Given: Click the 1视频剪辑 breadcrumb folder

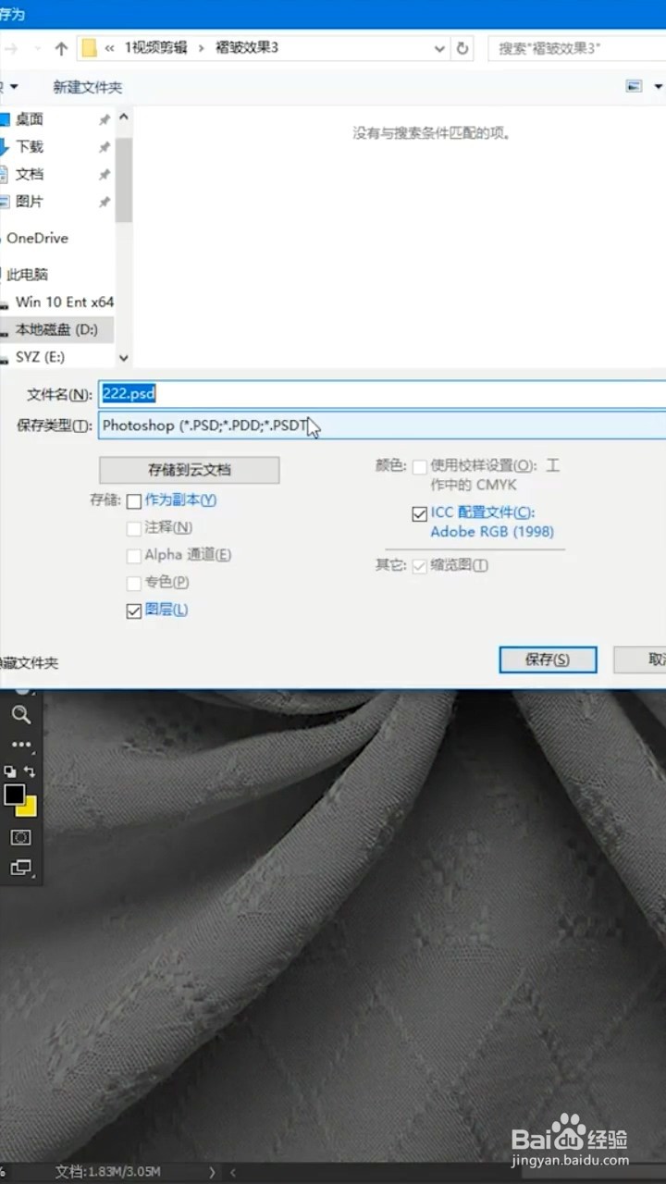Looking at the screenshot, I should [155, 48].
